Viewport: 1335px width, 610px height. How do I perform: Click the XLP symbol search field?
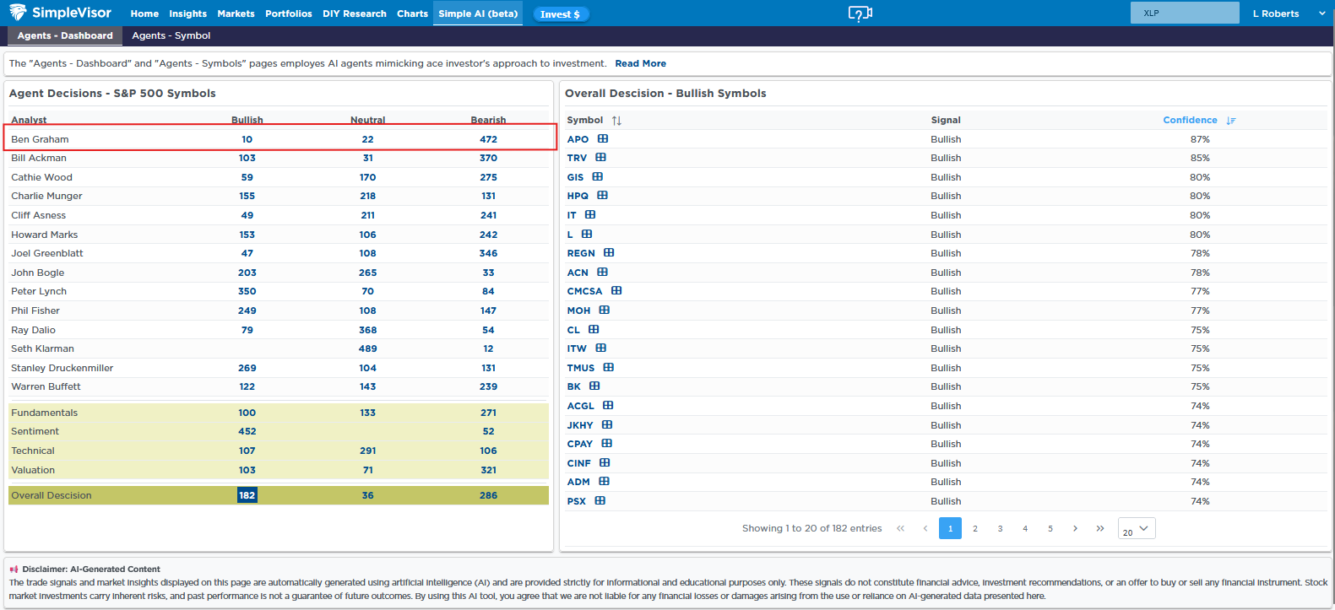[1184, 13]
